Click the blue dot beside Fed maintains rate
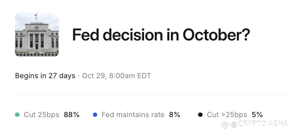The width and height of the screenshot is (290, 132). click(95, 115)
